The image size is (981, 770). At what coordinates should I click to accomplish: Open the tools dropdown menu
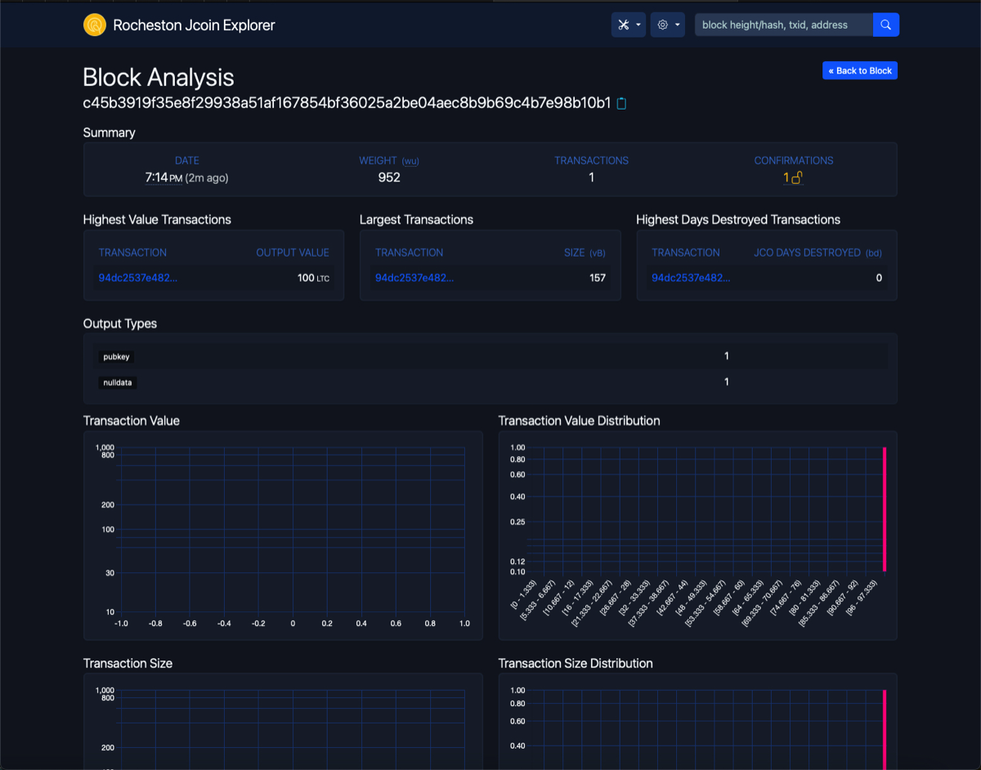click(628, 25)
